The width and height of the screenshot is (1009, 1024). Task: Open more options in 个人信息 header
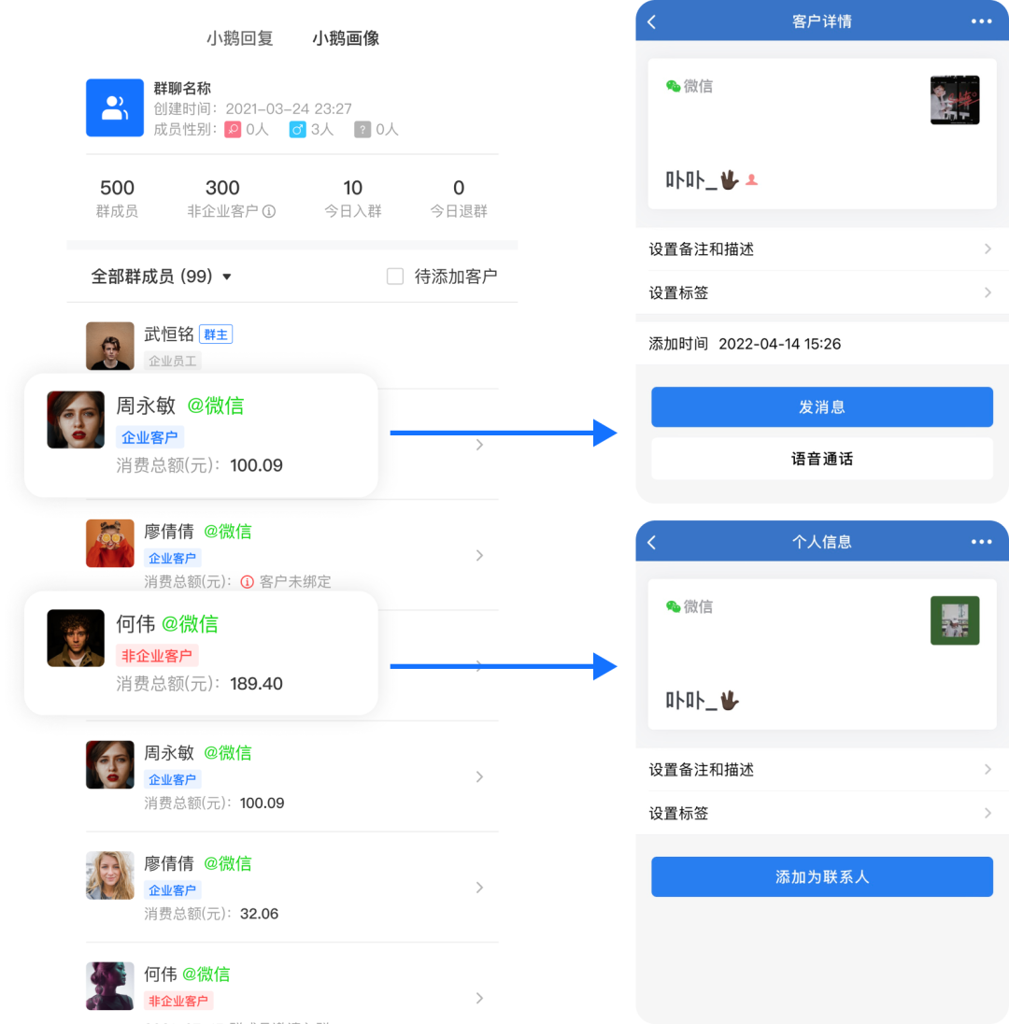[x=981, y=542]
